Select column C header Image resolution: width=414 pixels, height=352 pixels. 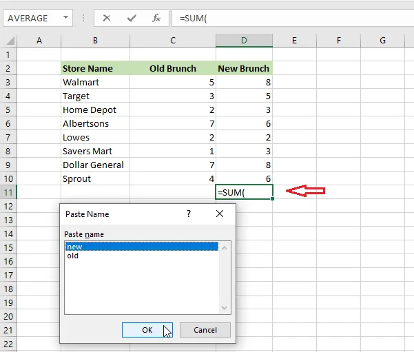pos(173,41)
